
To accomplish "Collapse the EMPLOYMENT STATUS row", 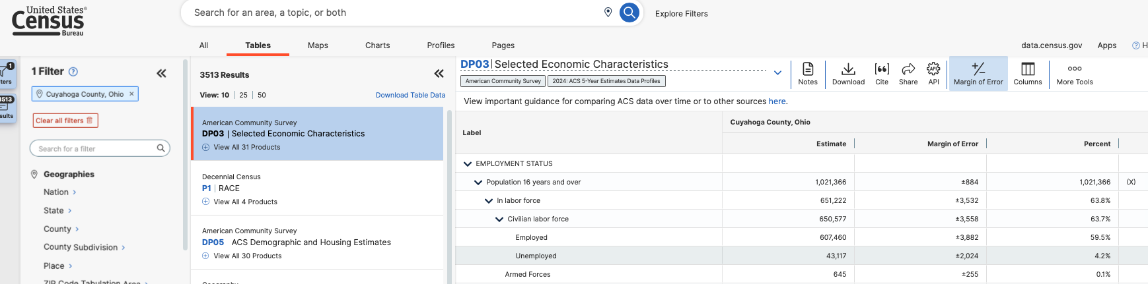I will pyautogui.click(x=468, y=163).
